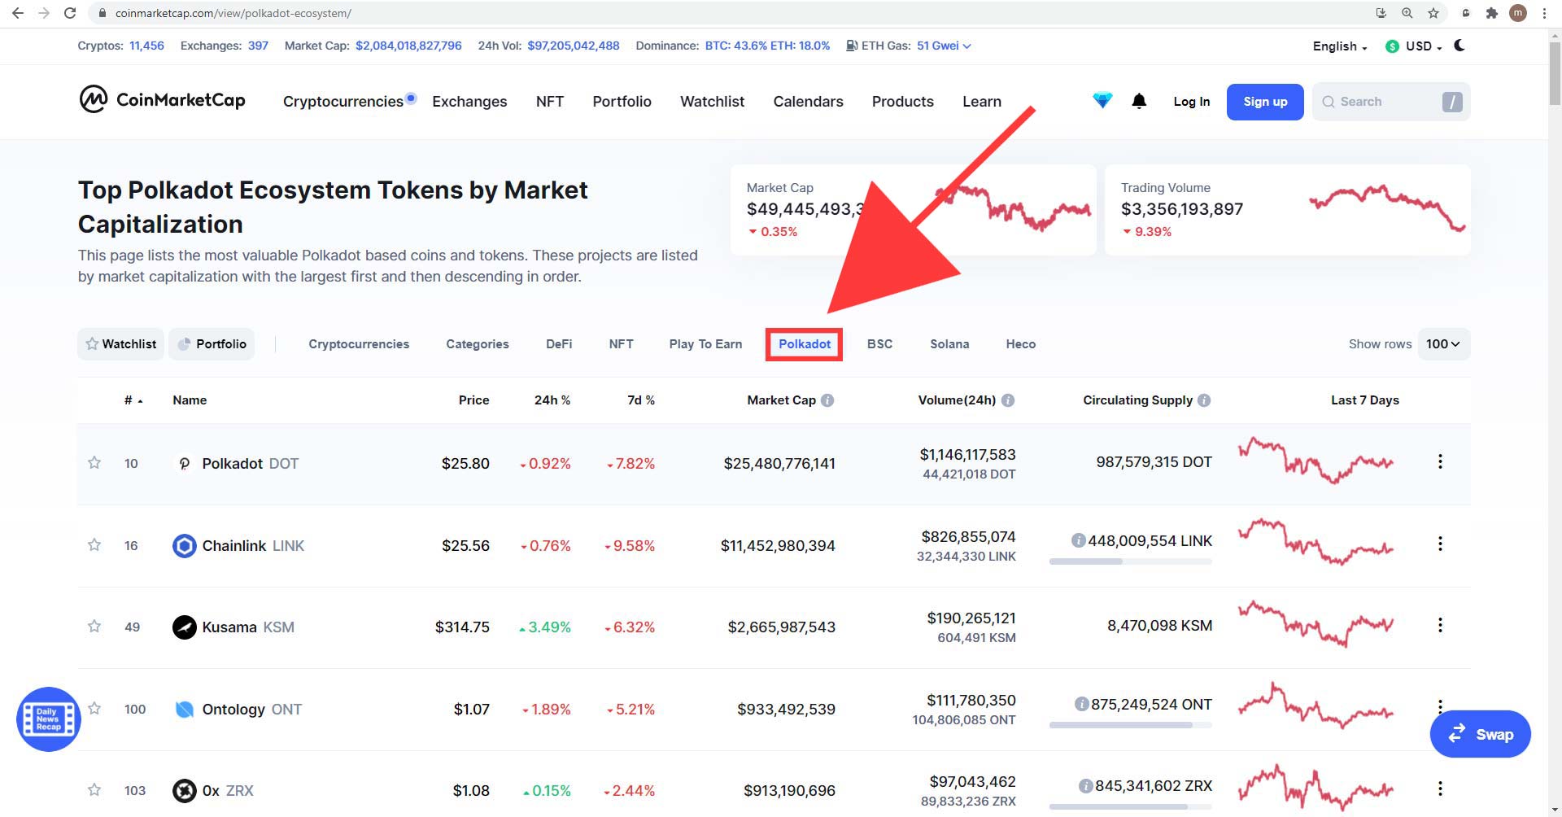1562x817 pixels.
Task: Open the Exchanges top menu
Action: 469,102
